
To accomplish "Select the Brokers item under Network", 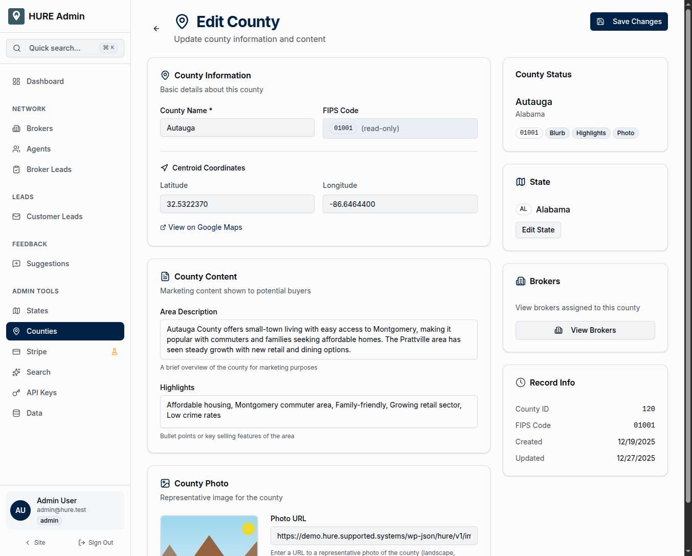I will click(39, 129).
